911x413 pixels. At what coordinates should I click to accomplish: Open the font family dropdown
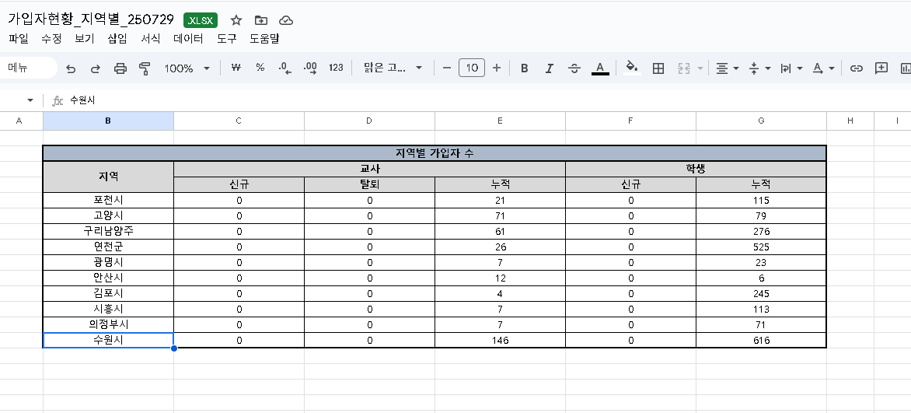tap(393, 68)
